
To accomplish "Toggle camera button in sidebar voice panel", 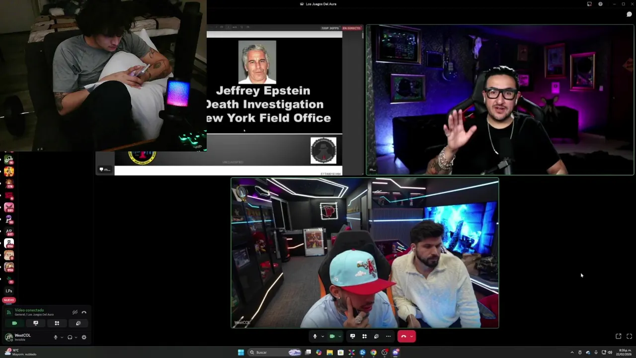I will coord(14,323).
